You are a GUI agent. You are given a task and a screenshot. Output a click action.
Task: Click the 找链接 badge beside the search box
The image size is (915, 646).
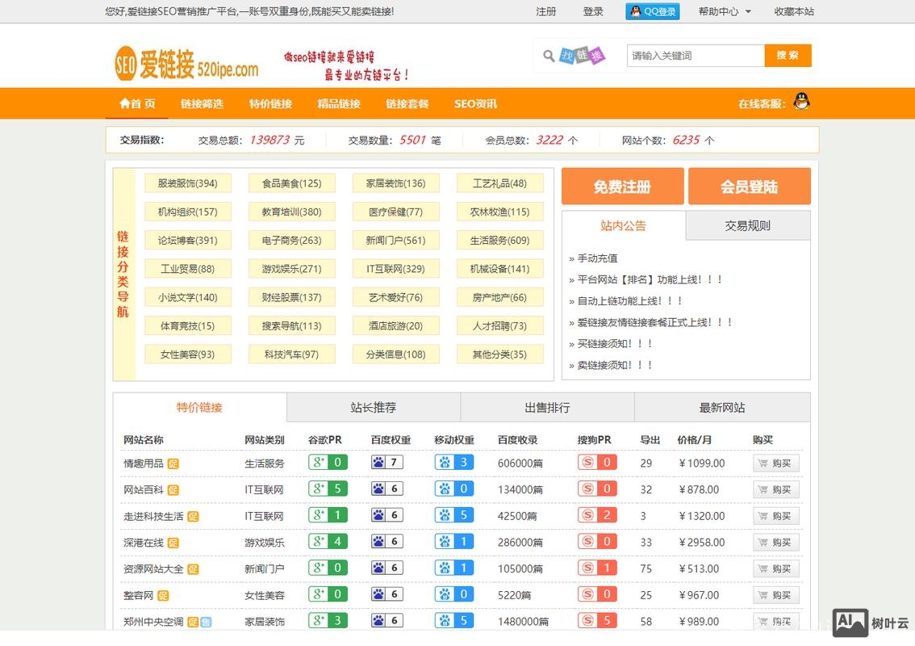[583, 56]
